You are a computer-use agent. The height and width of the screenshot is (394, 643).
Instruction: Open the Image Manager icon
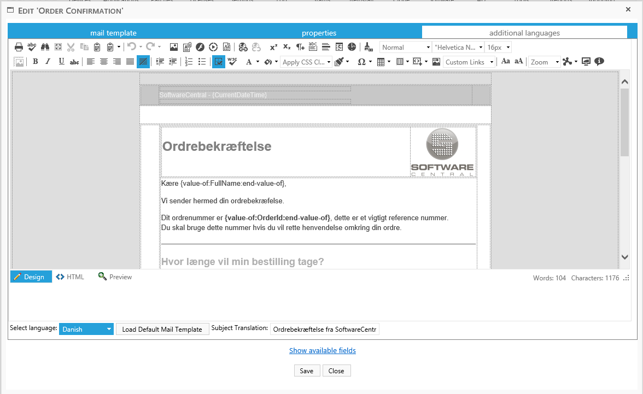pyautogui.click(x=174, y=48)
